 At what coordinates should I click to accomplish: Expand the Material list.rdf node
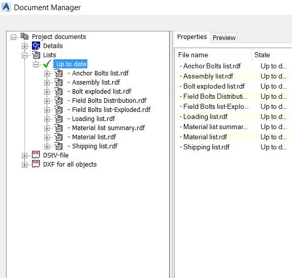click(x=47, y=137)
